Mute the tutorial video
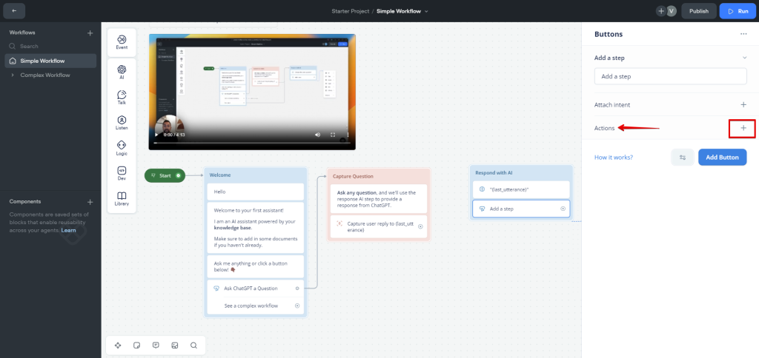The height and width of the screenshot is (358, 759). (x=317, y=135)
